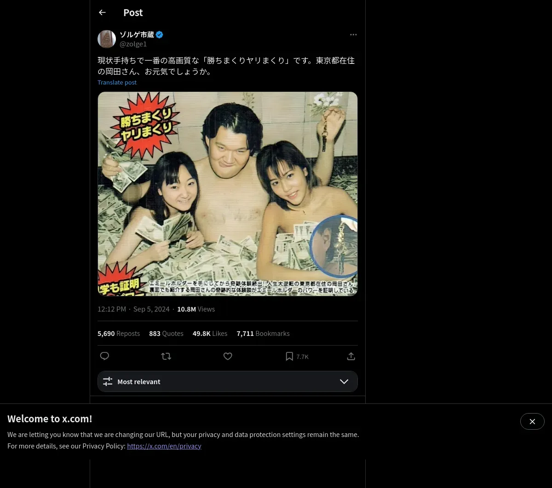Screen dimensions: 552x488
Task: Click the reply speech bubble icon
Action: [104, 356]
